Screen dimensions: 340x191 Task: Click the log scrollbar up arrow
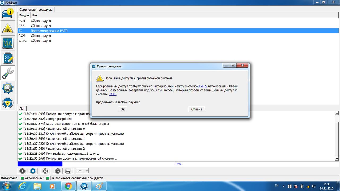[337, 113]
